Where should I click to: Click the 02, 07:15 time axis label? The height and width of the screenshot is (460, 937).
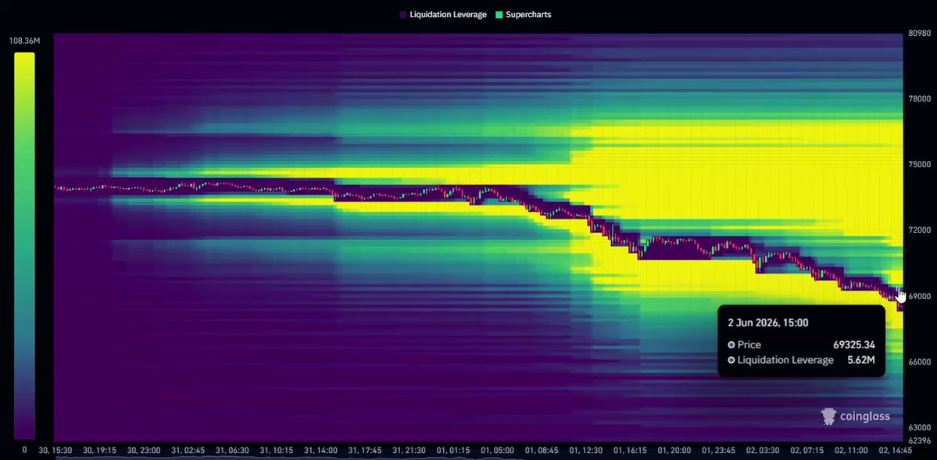pyautogui.click(x=806, y=451)
